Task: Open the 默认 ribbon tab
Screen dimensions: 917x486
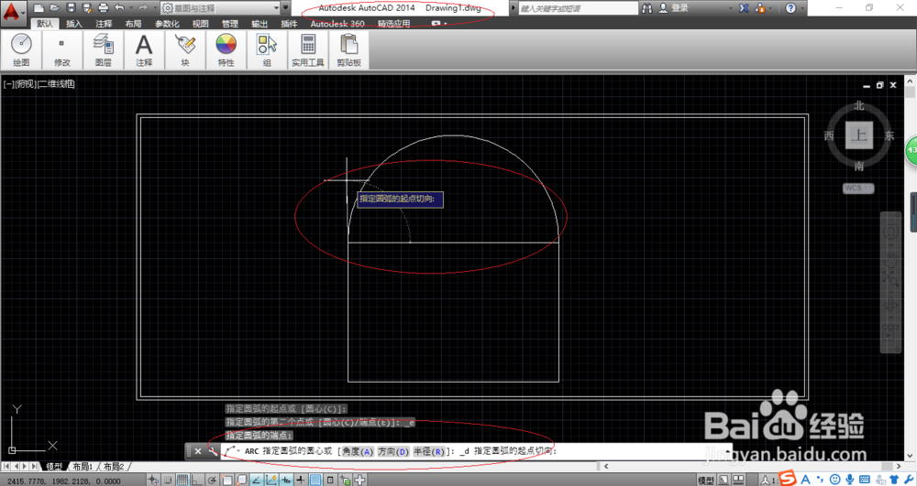Action: point(44,23)
